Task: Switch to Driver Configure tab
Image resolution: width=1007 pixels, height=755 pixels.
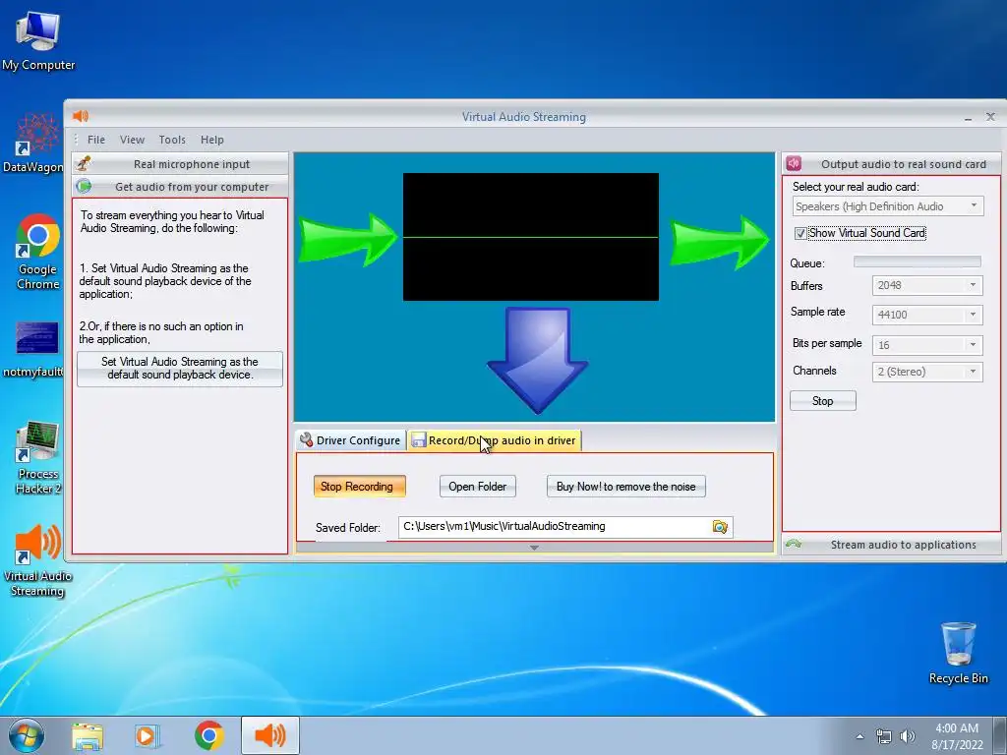Action: [351, 440]
